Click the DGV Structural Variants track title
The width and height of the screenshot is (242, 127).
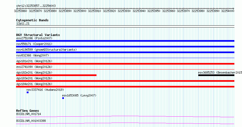point(38,35)
